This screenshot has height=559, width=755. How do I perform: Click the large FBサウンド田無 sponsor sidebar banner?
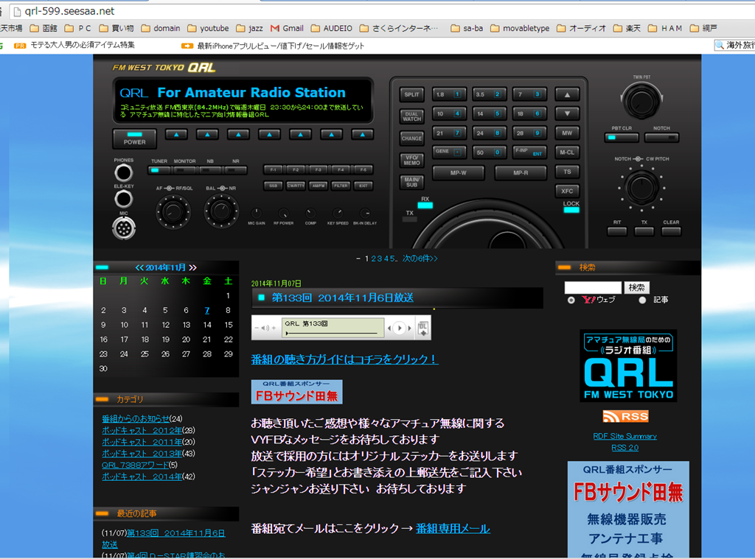(628, 510)
